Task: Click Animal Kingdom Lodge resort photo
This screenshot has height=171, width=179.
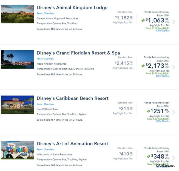Action: click(17, 14)
